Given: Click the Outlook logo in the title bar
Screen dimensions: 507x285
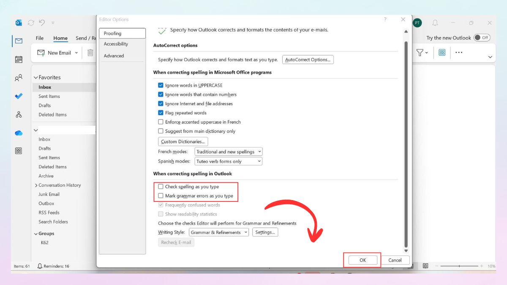Looking at the screenshot, I should pyautogui.click(x=19, y=23).
